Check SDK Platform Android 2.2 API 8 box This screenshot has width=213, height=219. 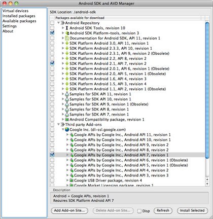pyautogui.click(x=52, y=58)
